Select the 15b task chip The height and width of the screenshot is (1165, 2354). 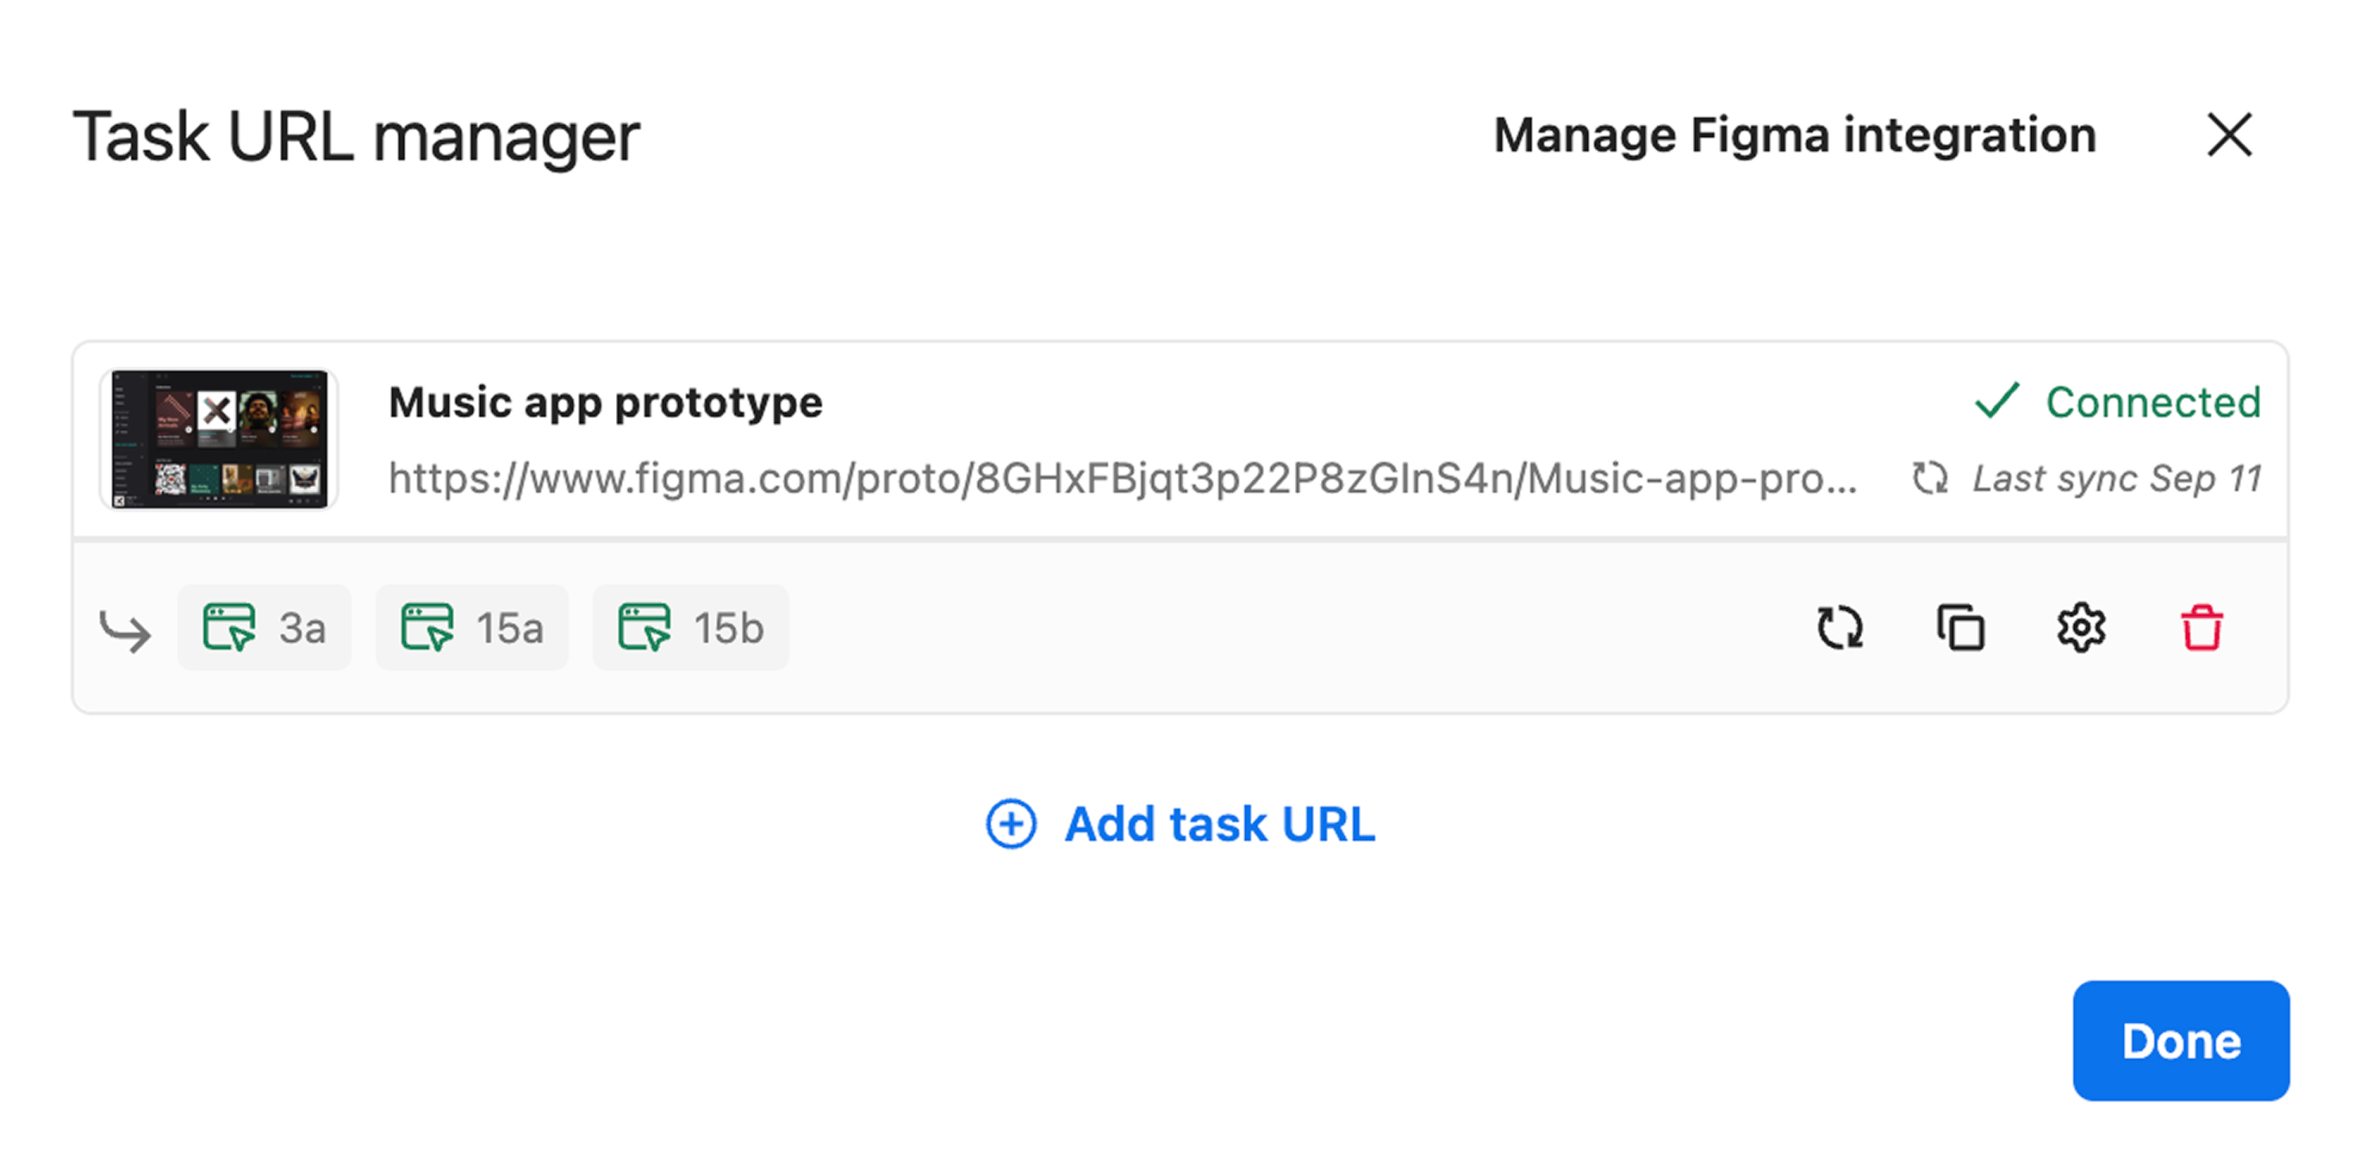pos(691,627)
